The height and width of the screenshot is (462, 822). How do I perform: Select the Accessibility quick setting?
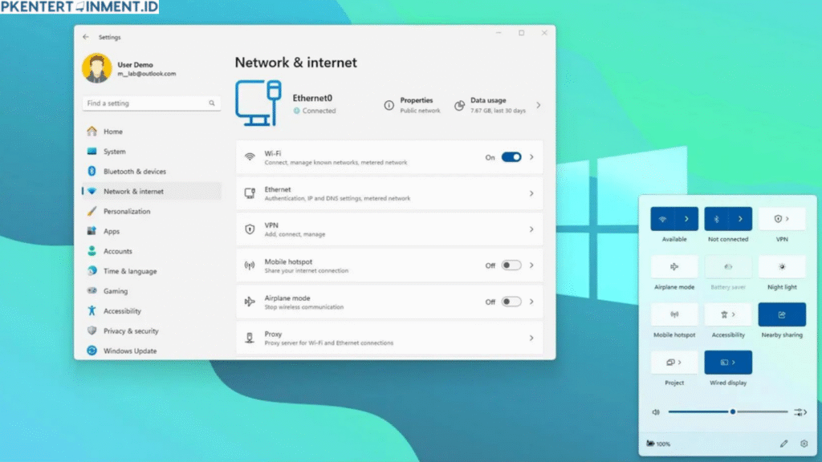(x=727, y=314)
